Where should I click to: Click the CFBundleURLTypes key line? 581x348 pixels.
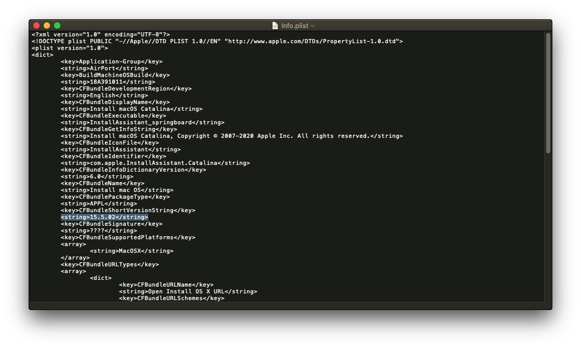(110, 265)
